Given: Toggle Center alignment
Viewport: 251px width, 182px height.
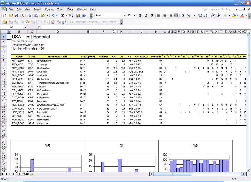Looking at the screenshot, I should pos(164,15).
